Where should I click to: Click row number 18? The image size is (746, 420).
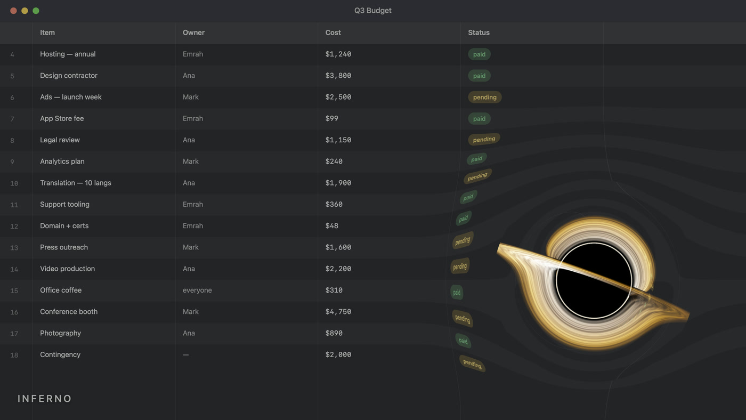(x=14, y=355)
